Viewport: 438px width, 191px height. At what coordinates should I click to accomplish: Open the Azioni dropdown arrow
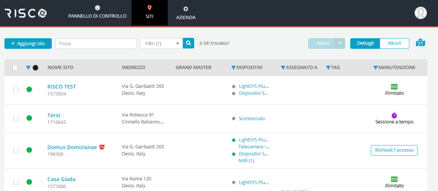point(340,43)
